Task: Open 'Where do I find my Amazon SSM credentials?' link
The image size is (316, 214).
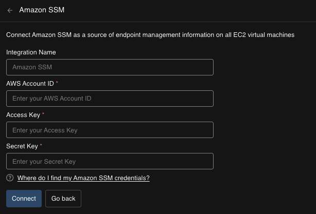Action: (x=83, y=178)
